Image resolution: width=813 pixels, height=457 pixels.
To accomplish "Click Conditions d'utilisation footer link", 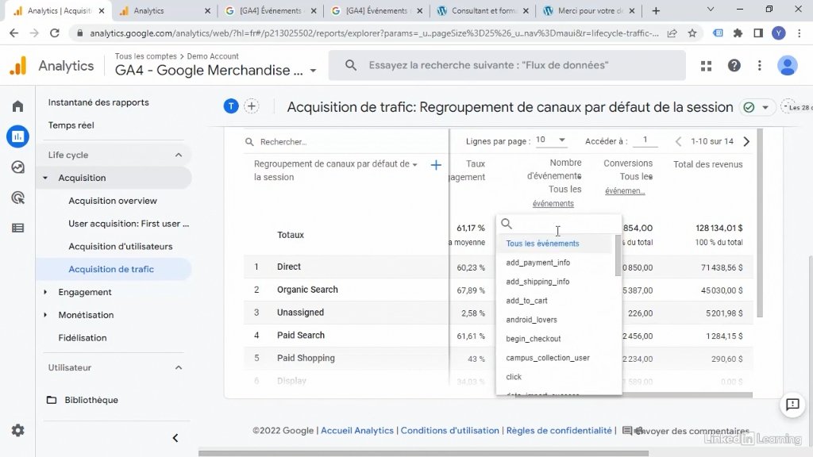I will [449, 431].
